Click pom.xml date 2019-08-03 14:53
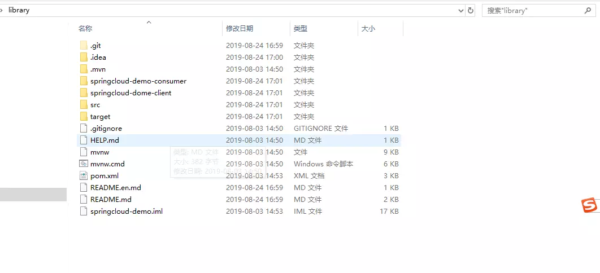 254,175
